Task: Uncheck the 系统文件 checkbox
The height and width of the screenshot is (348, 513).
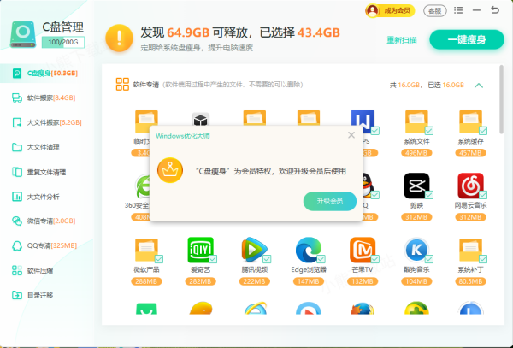Action: click(x=429, y=131)
